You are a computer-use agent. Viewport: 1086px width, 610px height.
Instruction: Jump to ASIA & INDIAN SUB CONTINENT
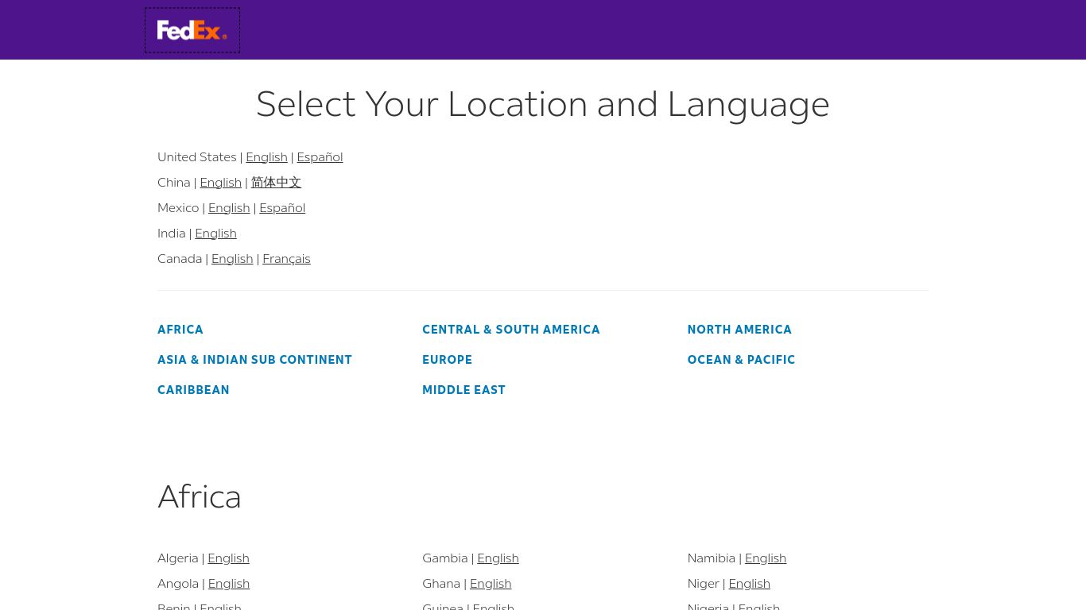tap(254, 360)
